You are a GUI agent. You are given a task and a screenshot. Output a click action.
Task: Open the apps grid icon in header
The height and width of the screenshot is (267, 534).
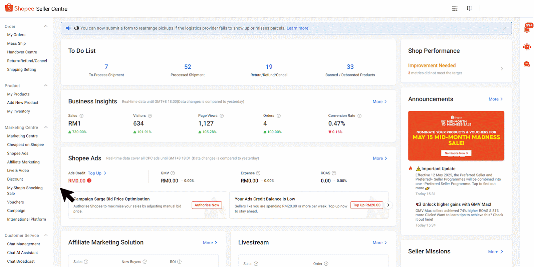(x=455, y=8)
